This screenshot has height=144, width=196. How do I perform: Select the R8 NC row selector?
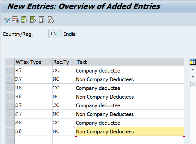(x=10, y=97)
